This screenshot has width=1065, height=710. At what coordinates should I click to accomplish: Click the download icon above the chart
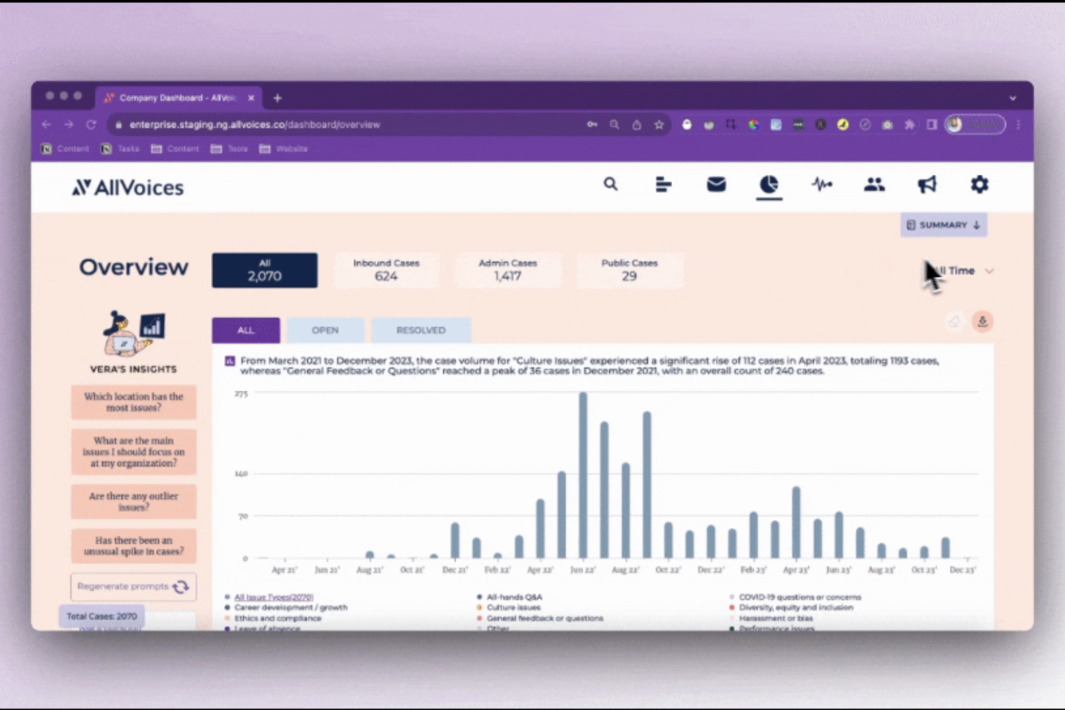point(982,322)
